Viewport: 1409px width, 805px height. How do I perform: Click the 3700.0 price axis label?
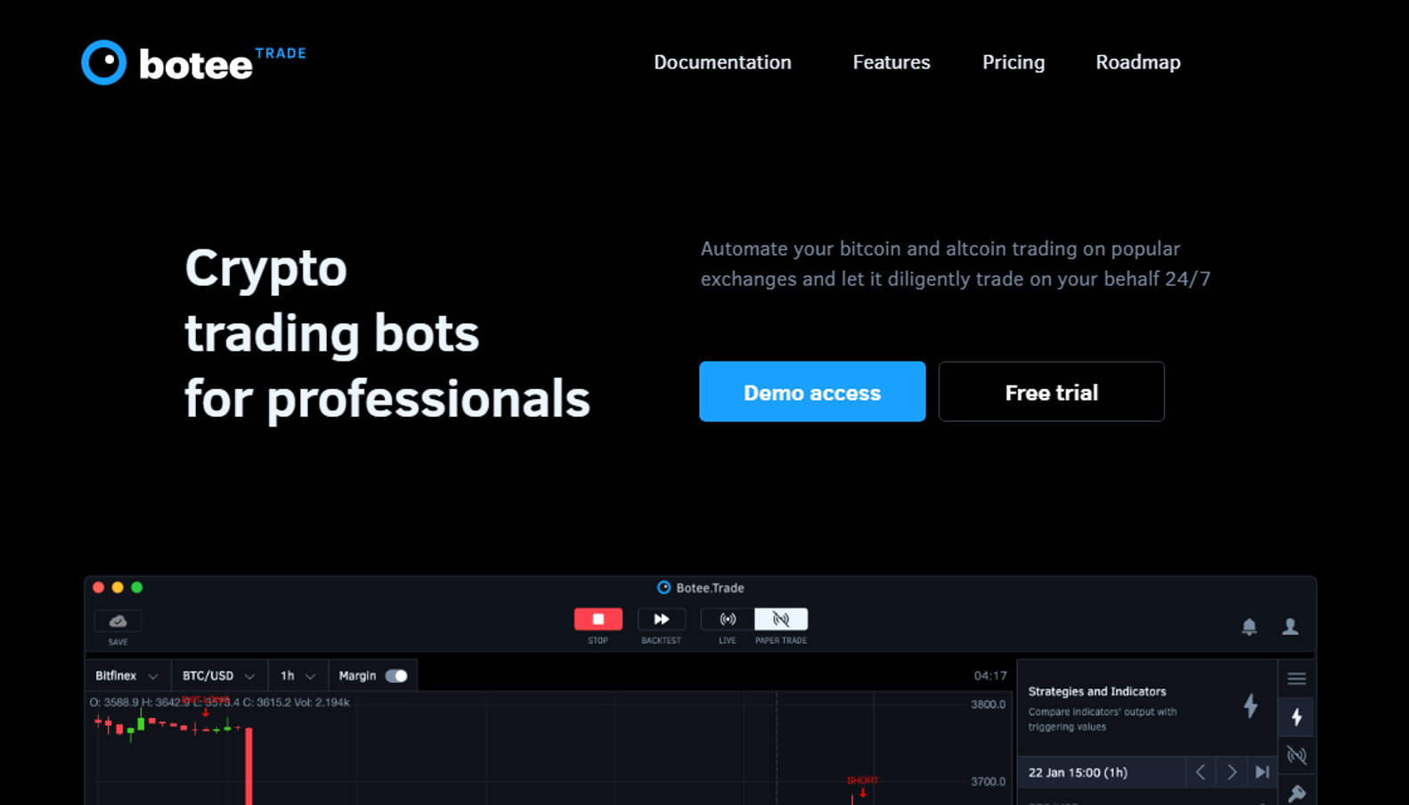988,781
